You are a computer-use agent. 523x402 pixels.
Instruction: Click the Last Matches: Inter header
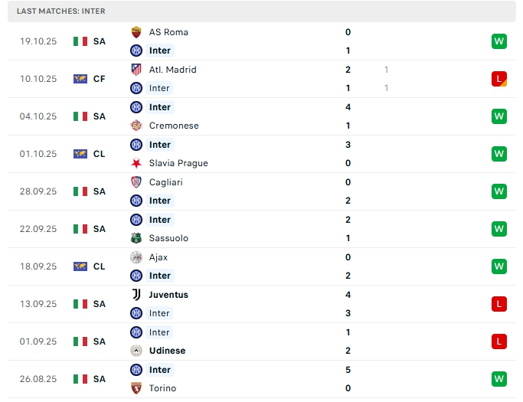tap(61, 11)
